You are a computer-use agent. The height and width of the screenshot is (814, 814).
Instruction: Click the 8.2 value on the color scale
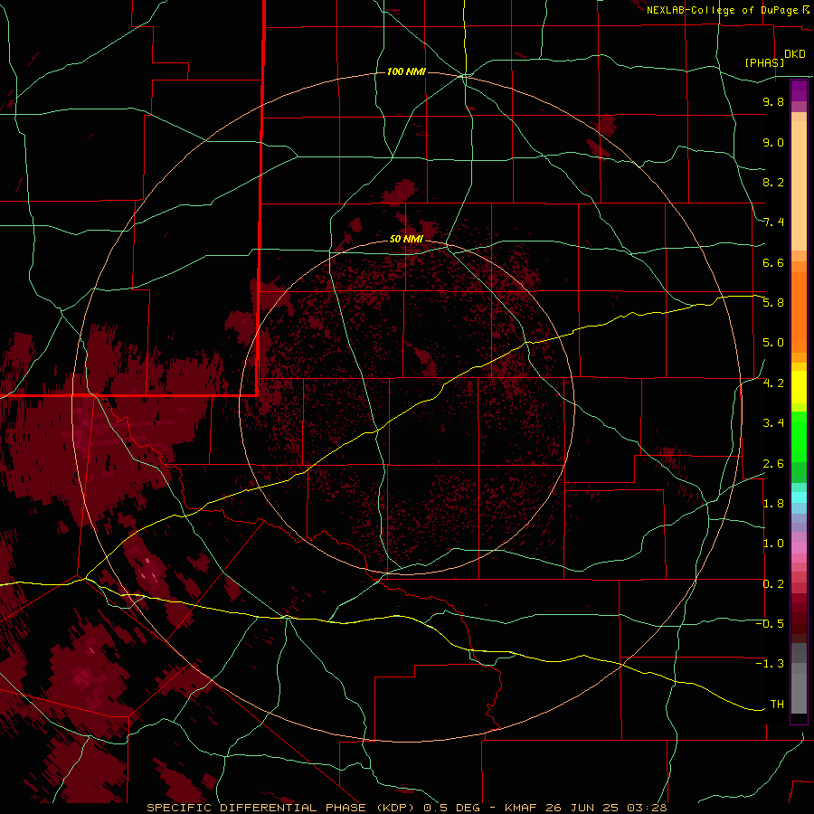click(x=773, y=182)
